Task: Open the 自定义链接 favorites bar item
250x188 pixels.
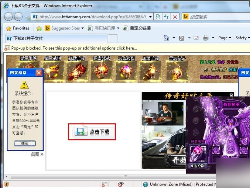Action: [137, 28]
